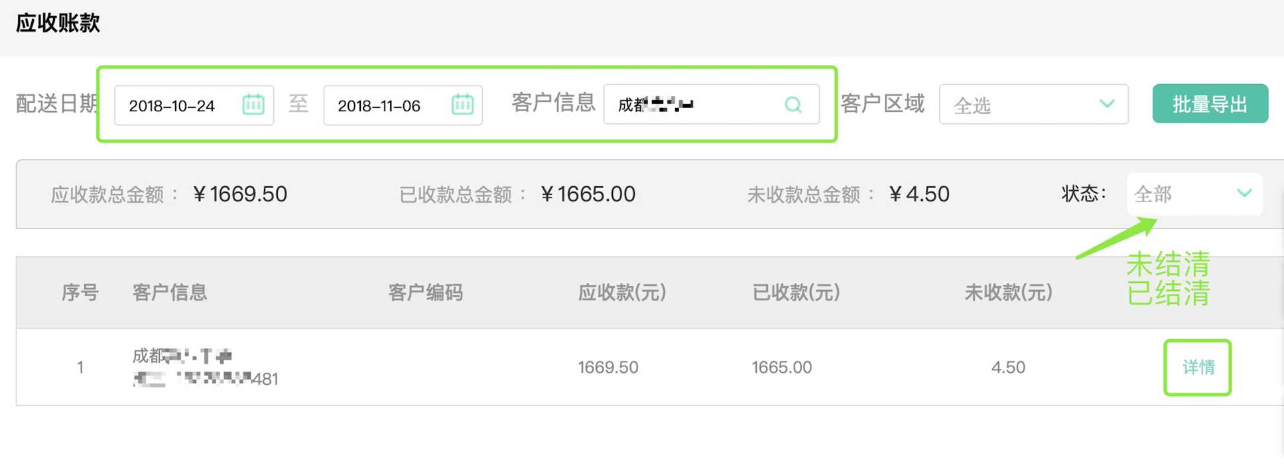Expand the 状态 dropdown chevron
Screen dimensions: 1284x465
(x=1244, y=193)
